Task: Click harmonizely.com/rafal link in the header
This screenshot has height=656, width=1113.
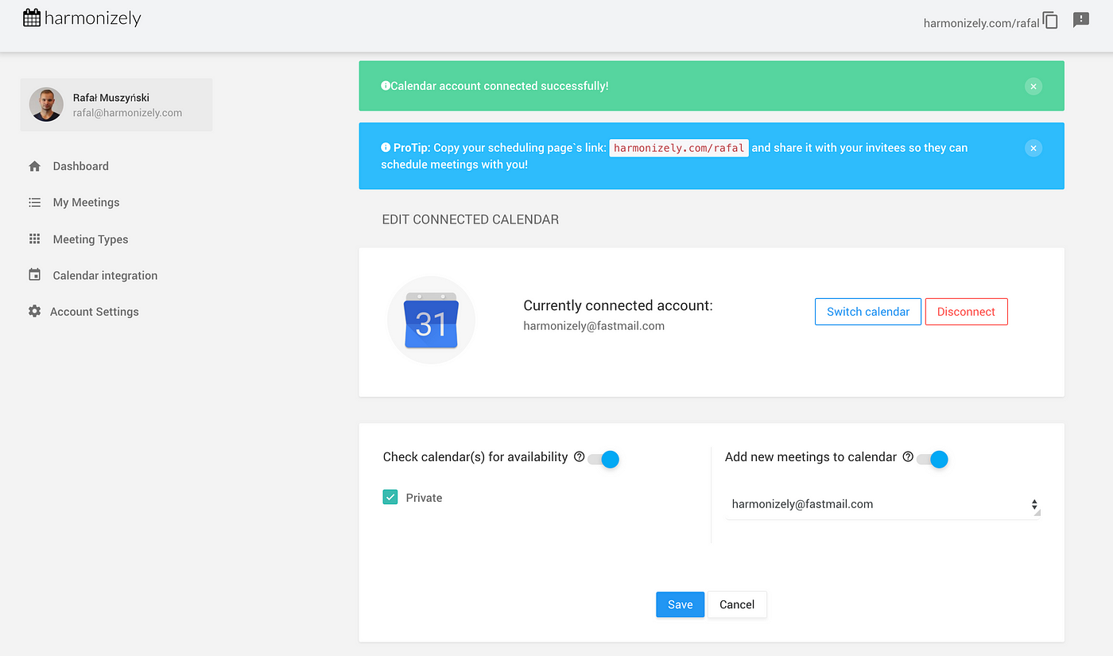Action: pos(981,23)
